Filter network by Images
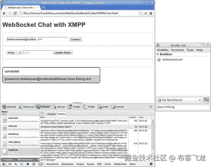 point(80,164)
